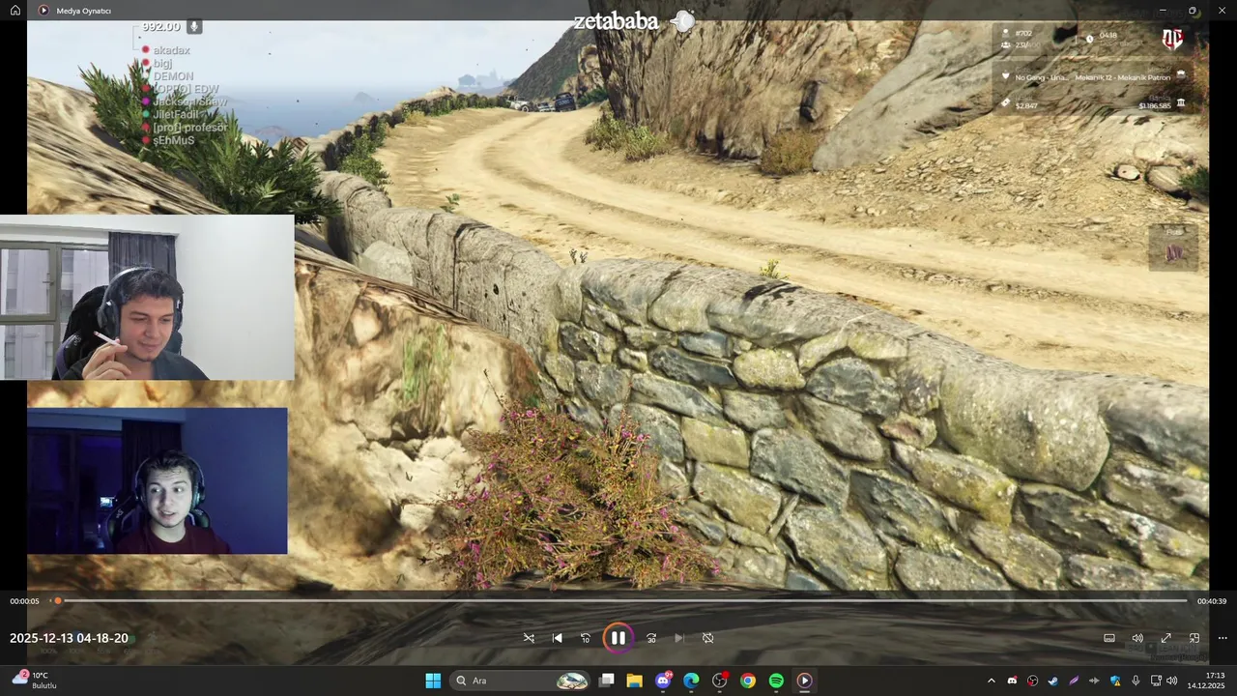The width and height of the screenshot is (1237, 696).
Task: Click the Media Player taskbar icon
Action: 804,681
